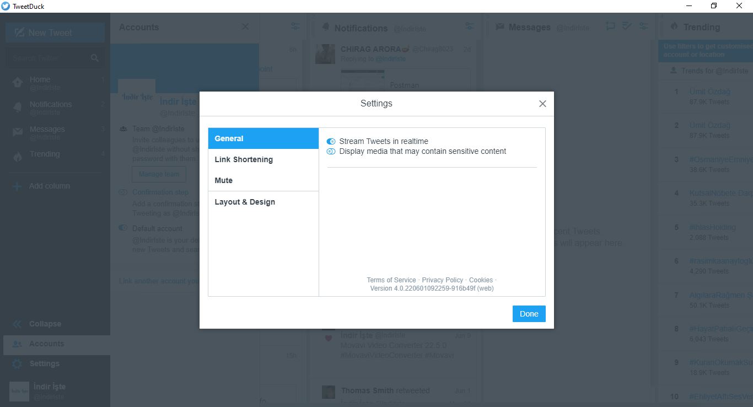Screen dimensions: 753x407
Task: Open trend AlgılaraRağmen
Action: (721, 295)
